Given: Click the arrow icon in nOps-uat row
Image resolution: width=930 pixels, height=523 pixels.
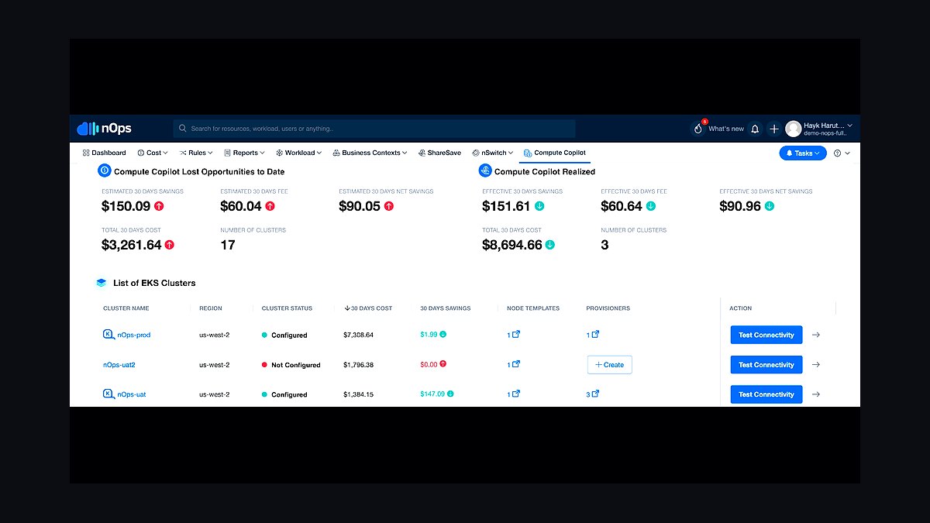Looking at the screenshot, I should point(815,394).
